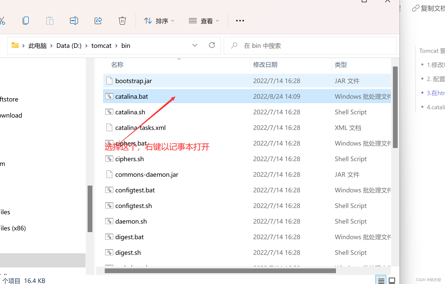Image resolution: width=445 pixels, height=284 pixels.
Task: Expand chevron after 此电脑 in the path
Action: click(x=51, y=46)
